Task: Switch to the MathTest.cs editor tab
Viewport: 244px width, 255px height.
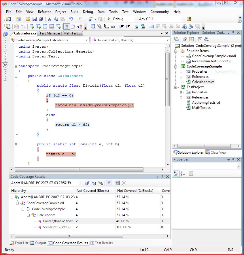Action: point(73,33)
